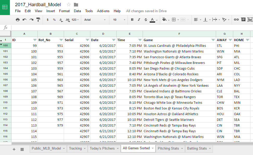Switch to Pitching Stats tab
253x155 pixels.
170,149
